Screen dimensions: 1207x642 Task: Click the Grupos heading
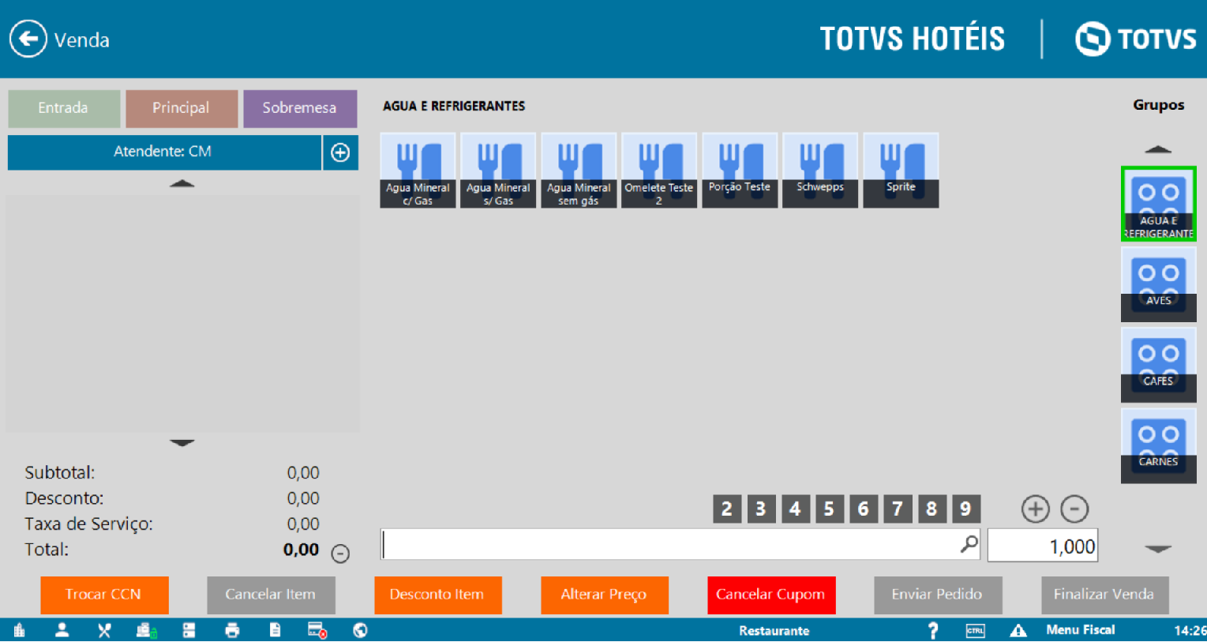[1158, 105]
